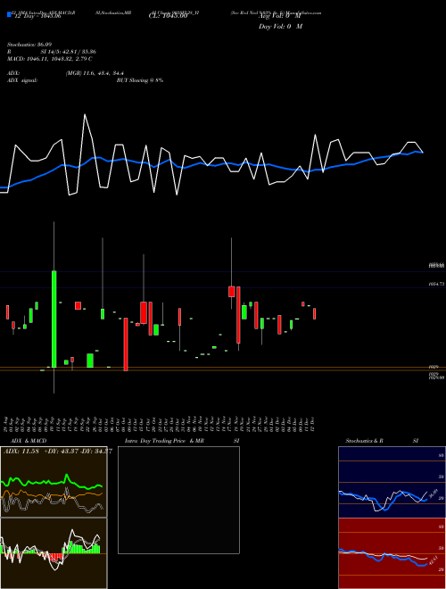
Task: Click the 'ADX: 11.58 +DY: 43.37 -DY: 34.37' header
Action: click(x=57, y=451)
